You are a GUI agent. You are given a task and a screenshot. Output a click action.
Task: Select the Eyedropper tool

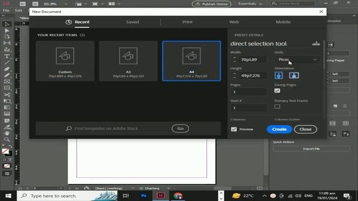click(x=7, y=127)
